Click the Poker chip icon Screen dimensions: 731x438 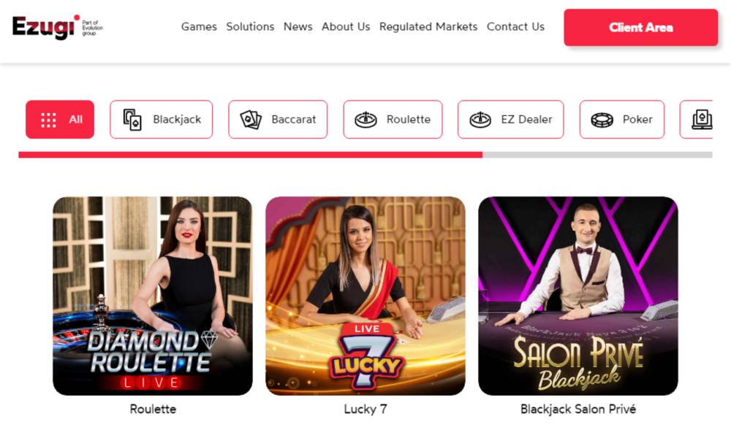coord(602,120)
